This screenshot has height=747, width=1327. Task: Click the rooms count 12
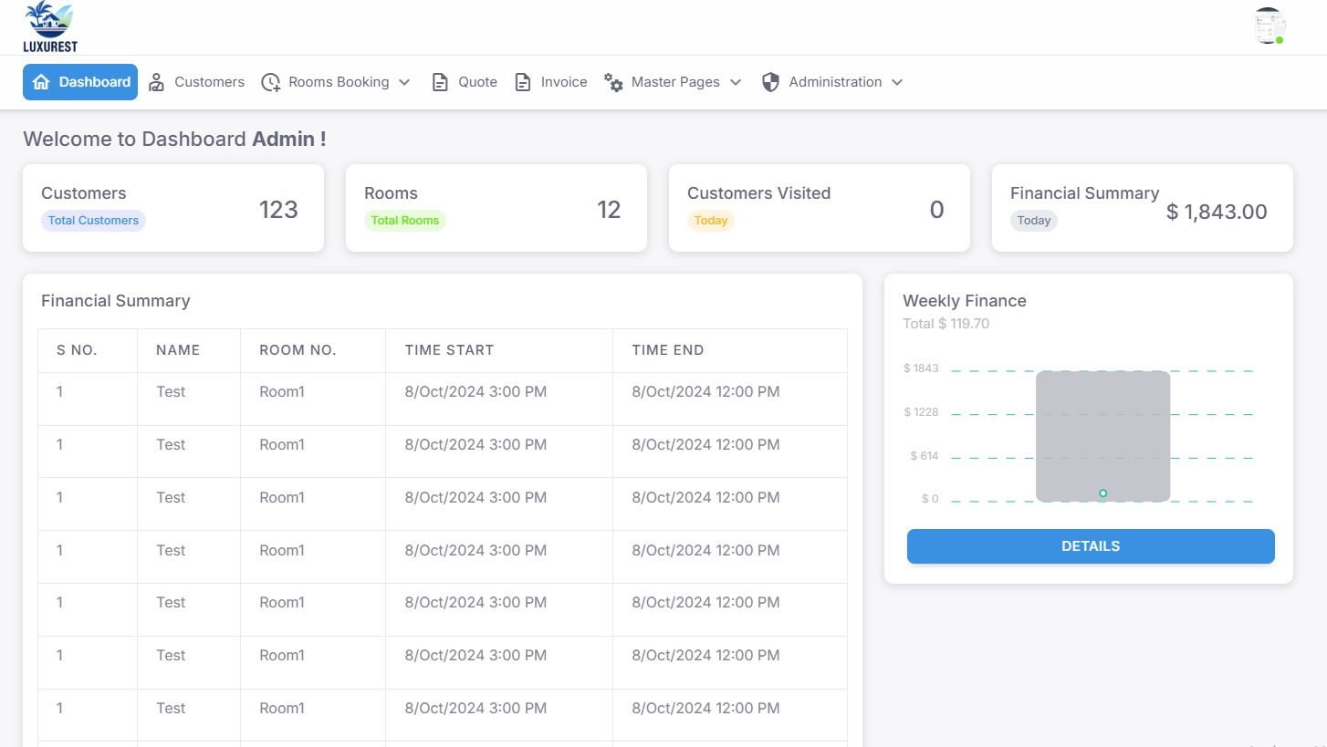[x=609, y=210]
